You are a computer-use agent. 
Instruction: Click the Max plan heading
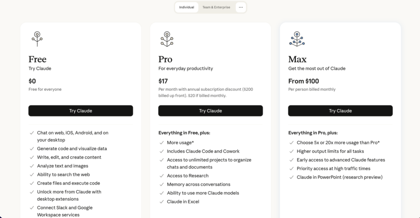(297, 59)
